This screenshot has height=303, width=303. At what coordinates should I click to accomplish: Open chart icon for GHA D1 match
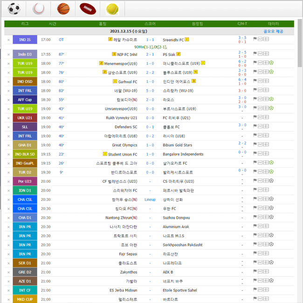point(260,145)
